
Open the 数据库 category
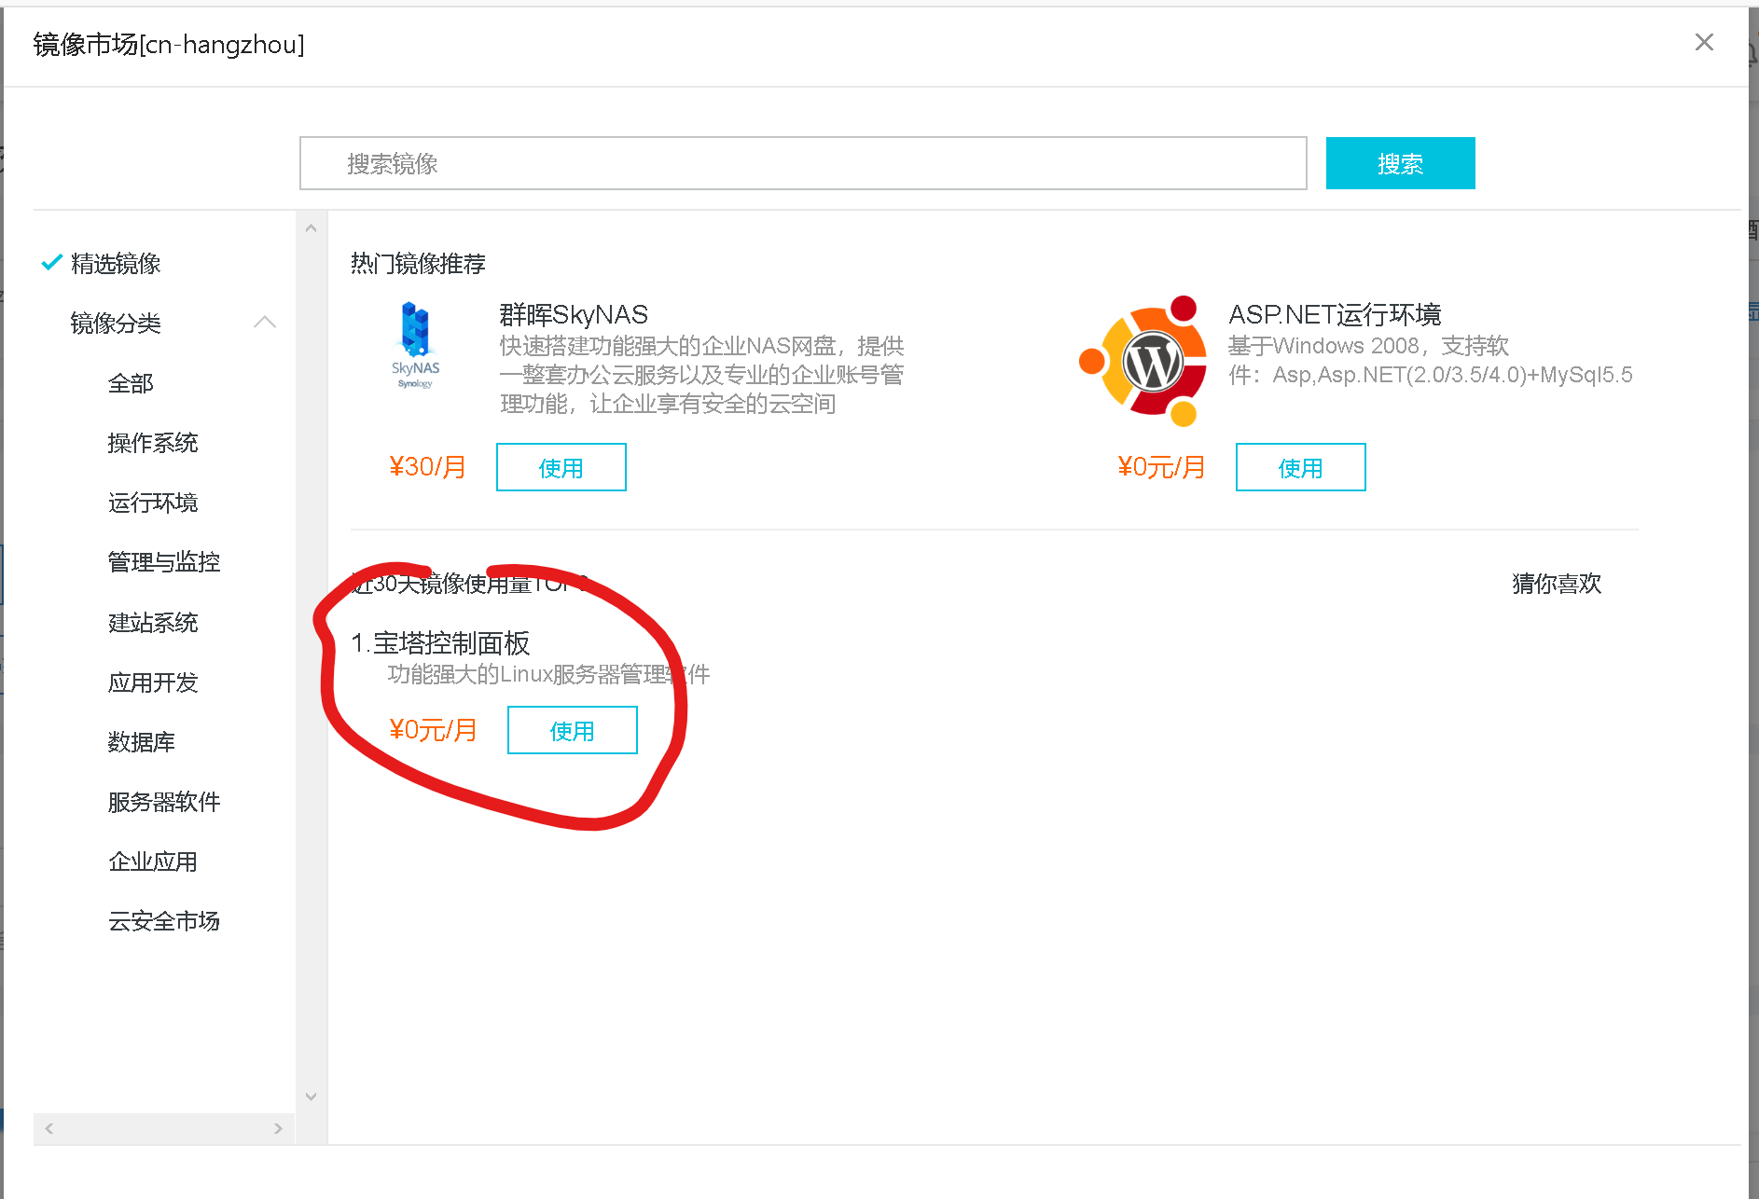coord(142,742)
